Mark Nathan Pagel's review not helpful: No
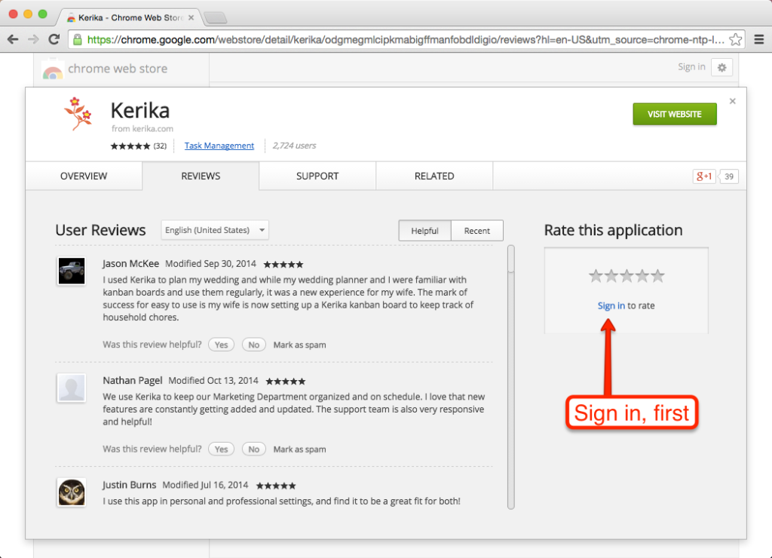 [253, 449]
